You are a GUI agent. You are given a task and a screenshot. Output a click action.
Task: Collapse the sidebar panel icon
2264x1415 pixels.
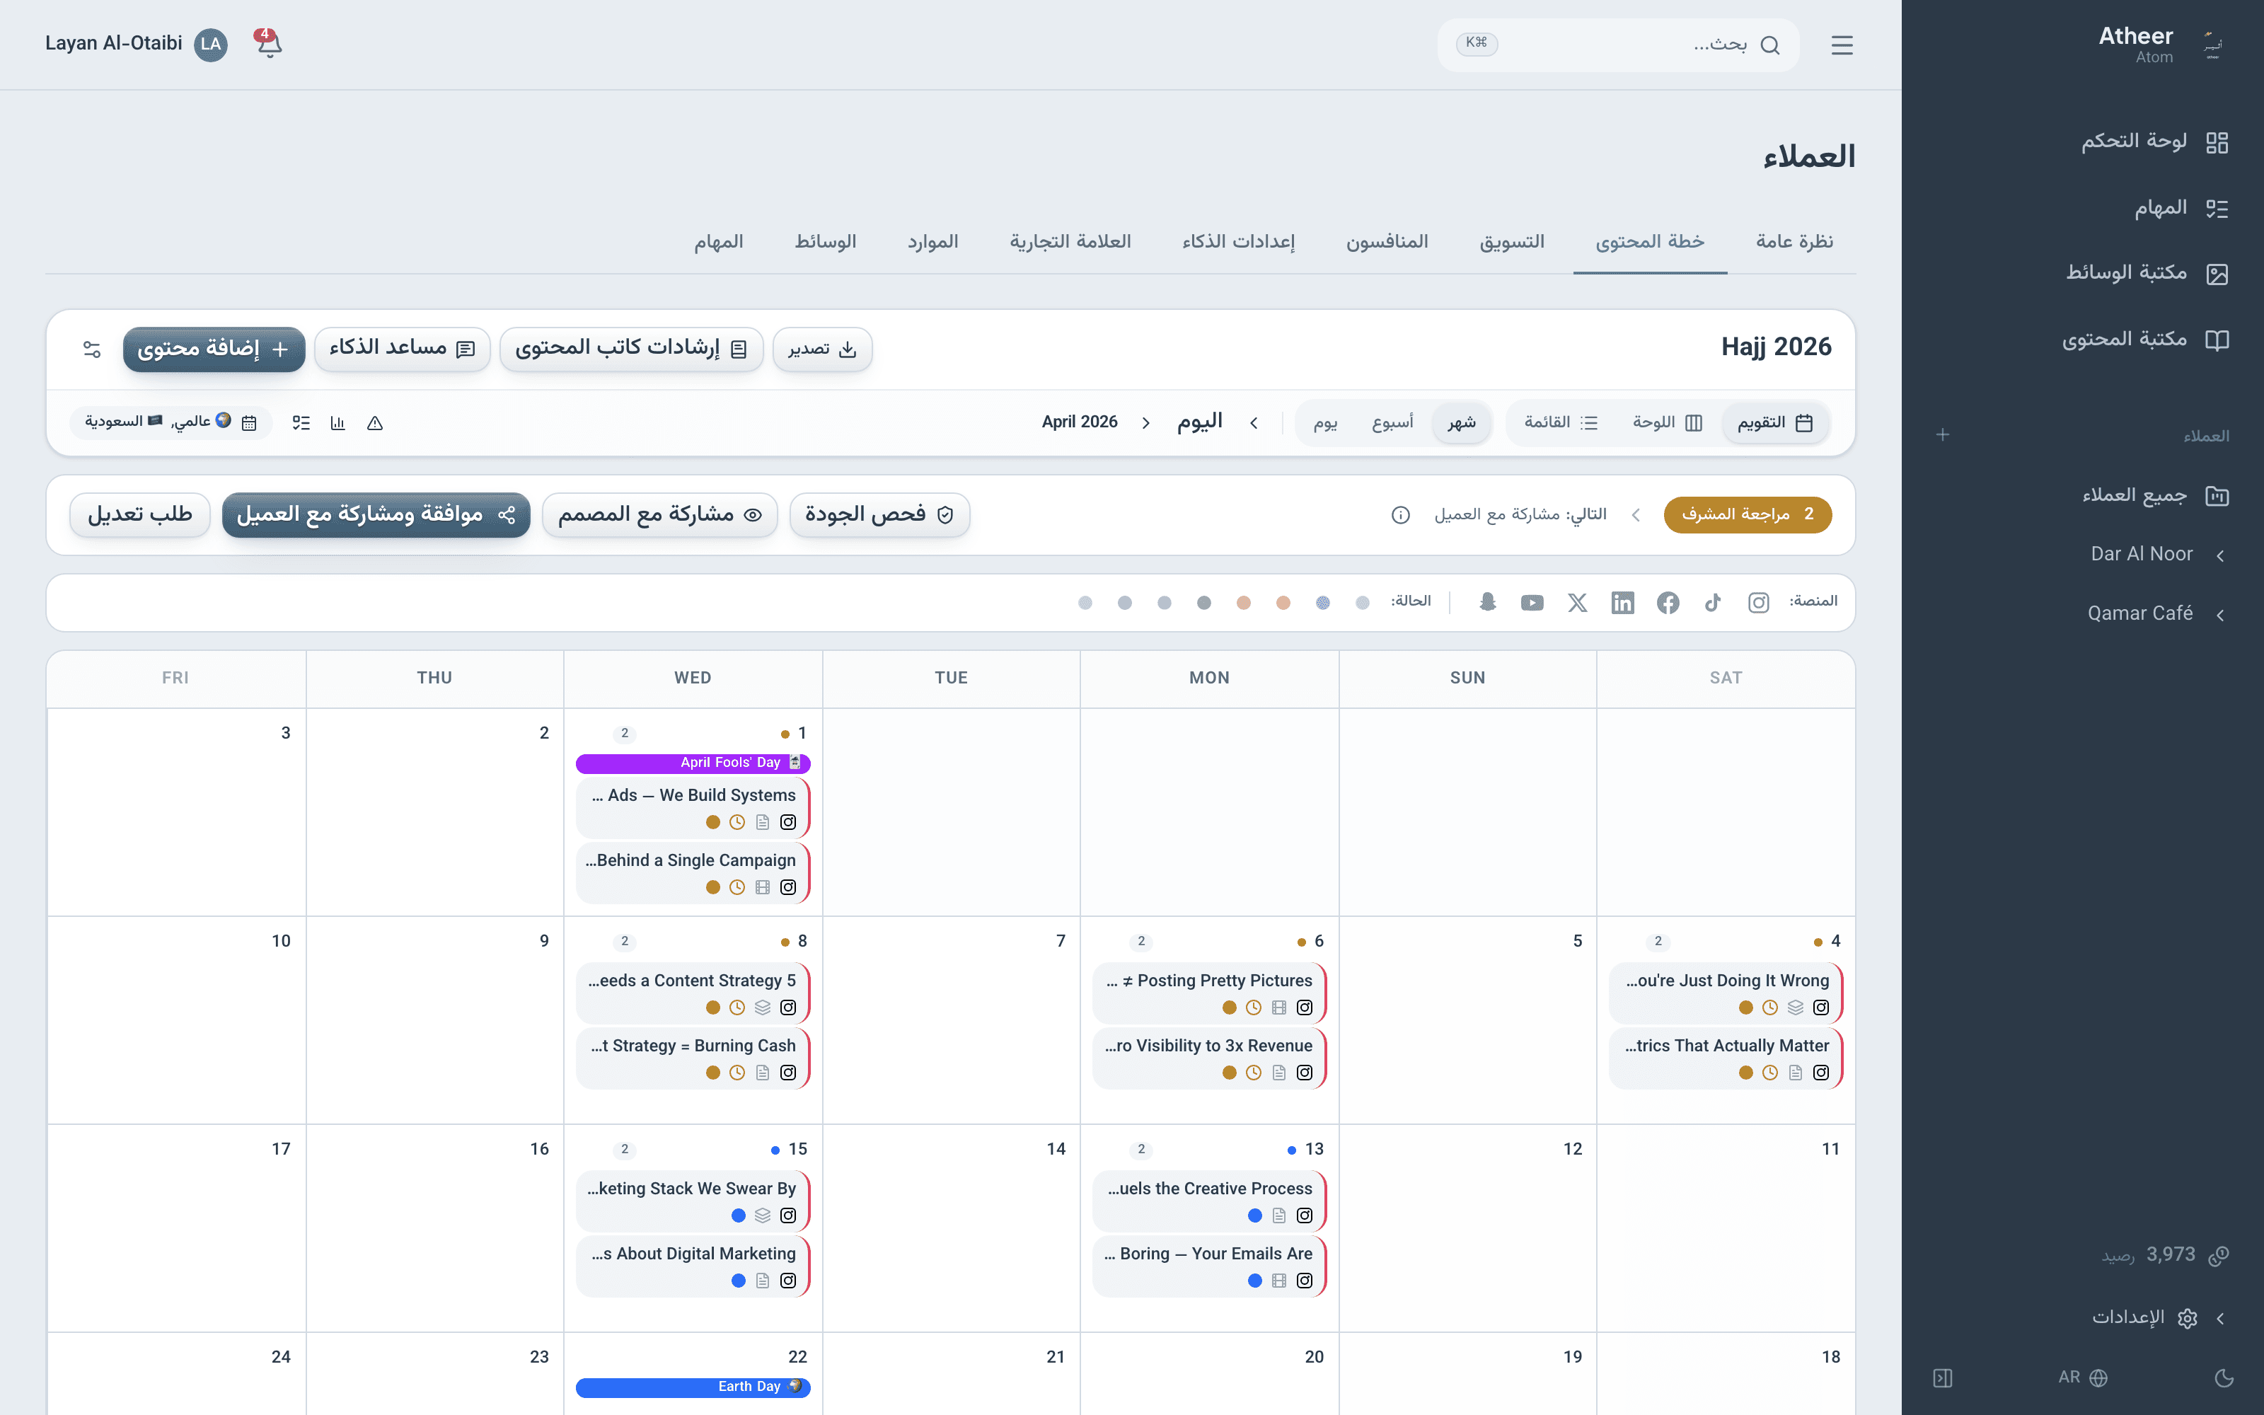tap(1942, 1378)
